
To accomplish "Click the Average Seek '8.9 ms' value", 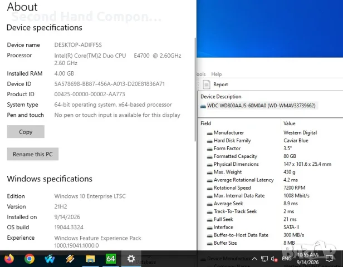I will point(291,204).
